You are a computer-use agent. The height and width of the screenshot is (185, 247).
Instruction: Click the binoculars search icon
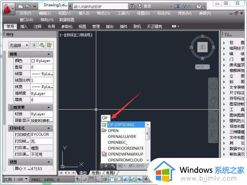coord(132,6)
